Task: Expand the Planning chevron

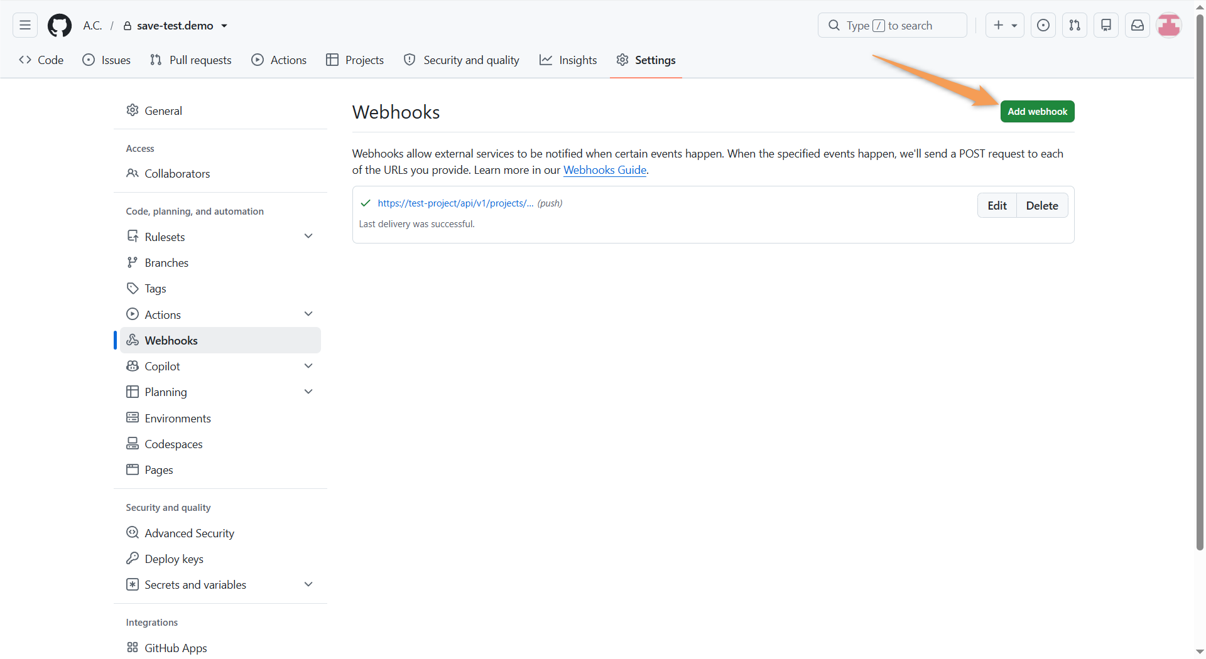Action: [308, 392]
